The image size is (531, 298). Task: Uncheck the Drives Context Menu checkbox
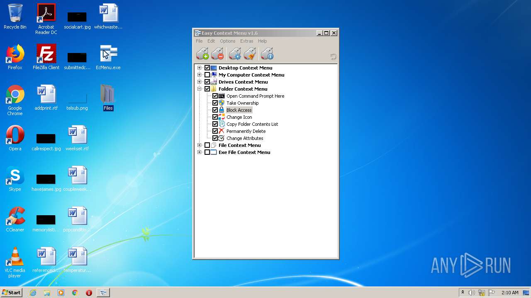point(207,82)
